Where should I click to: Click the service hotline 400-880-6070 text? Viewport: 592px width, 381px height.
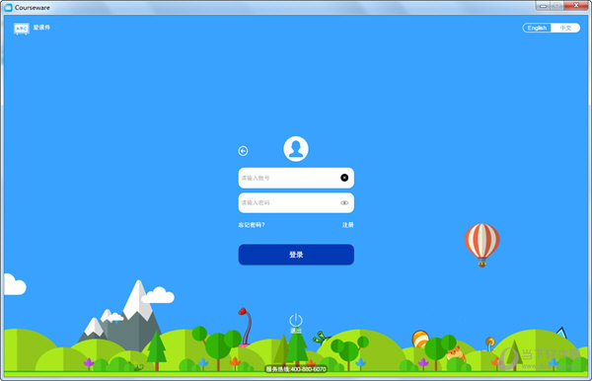pyautogui.click(x=296, y=369)
